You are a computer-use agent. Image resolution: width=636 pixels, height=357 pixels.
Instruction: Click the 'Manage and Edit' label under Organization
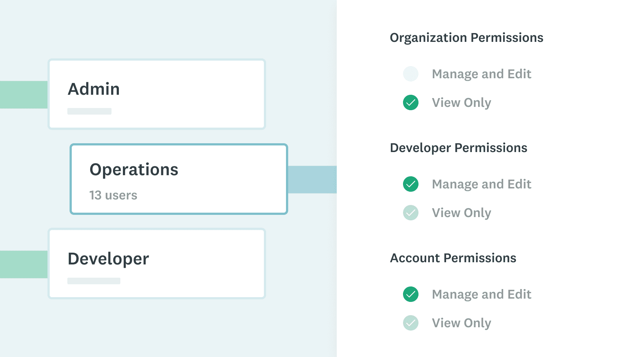[481, 74]
